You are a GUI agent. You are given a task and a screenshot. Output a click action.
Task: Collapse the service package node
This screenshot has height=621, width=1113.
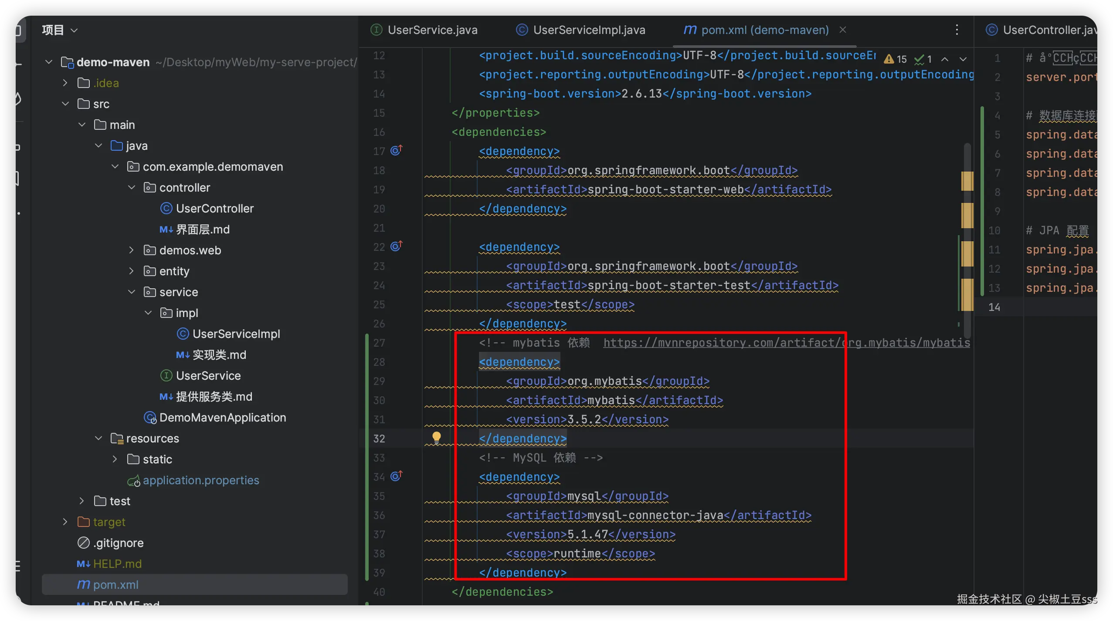[132, 292]
